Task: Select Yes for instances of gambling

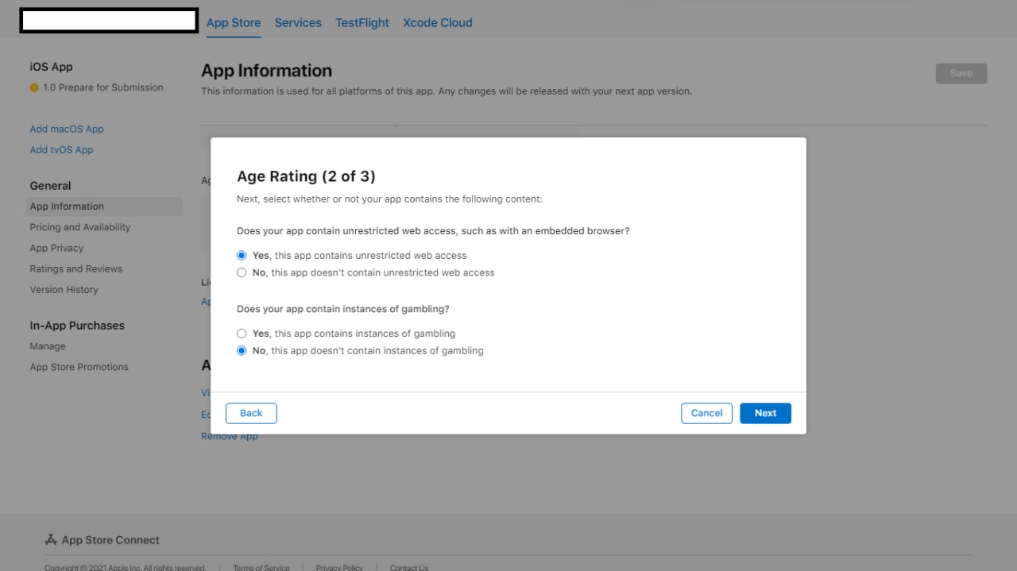Action: point(242,334)
